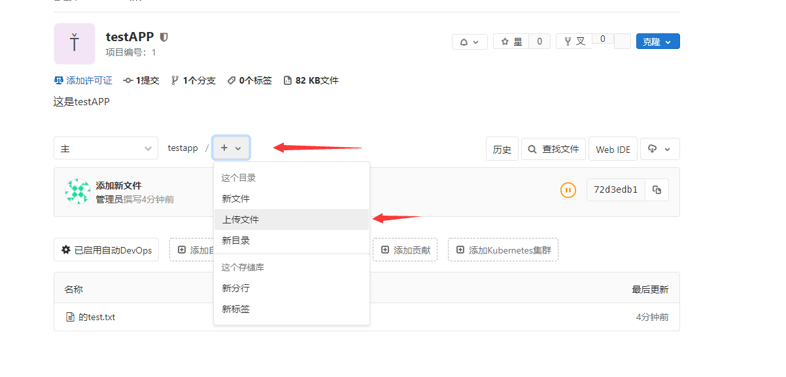Screen dimensions: 786x377
Task: Click the 已启用自动DevOps button
Action: [x=106, y=250]
